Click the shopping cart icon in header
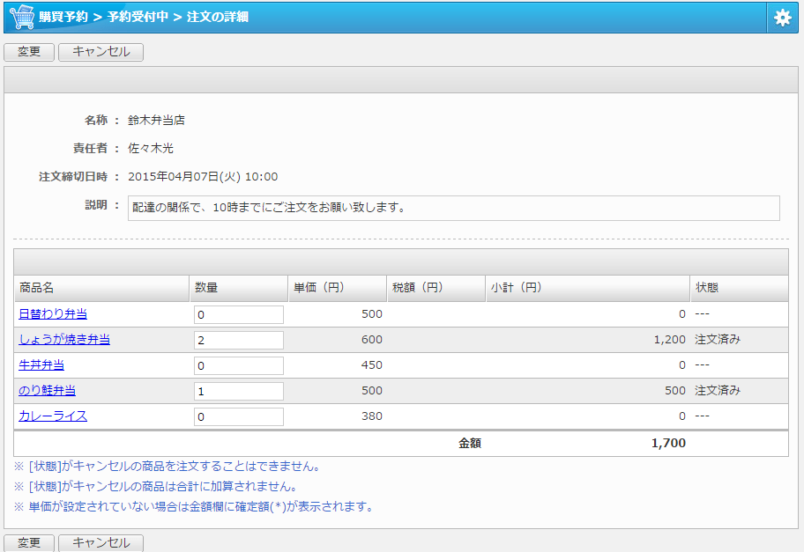Image resolution: width=804 pixels, height=552 pixels. click(21, 17)
